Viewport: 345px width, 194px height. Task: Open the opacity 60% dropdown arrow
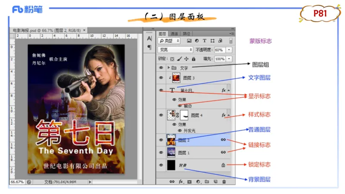tap(229, 50)
